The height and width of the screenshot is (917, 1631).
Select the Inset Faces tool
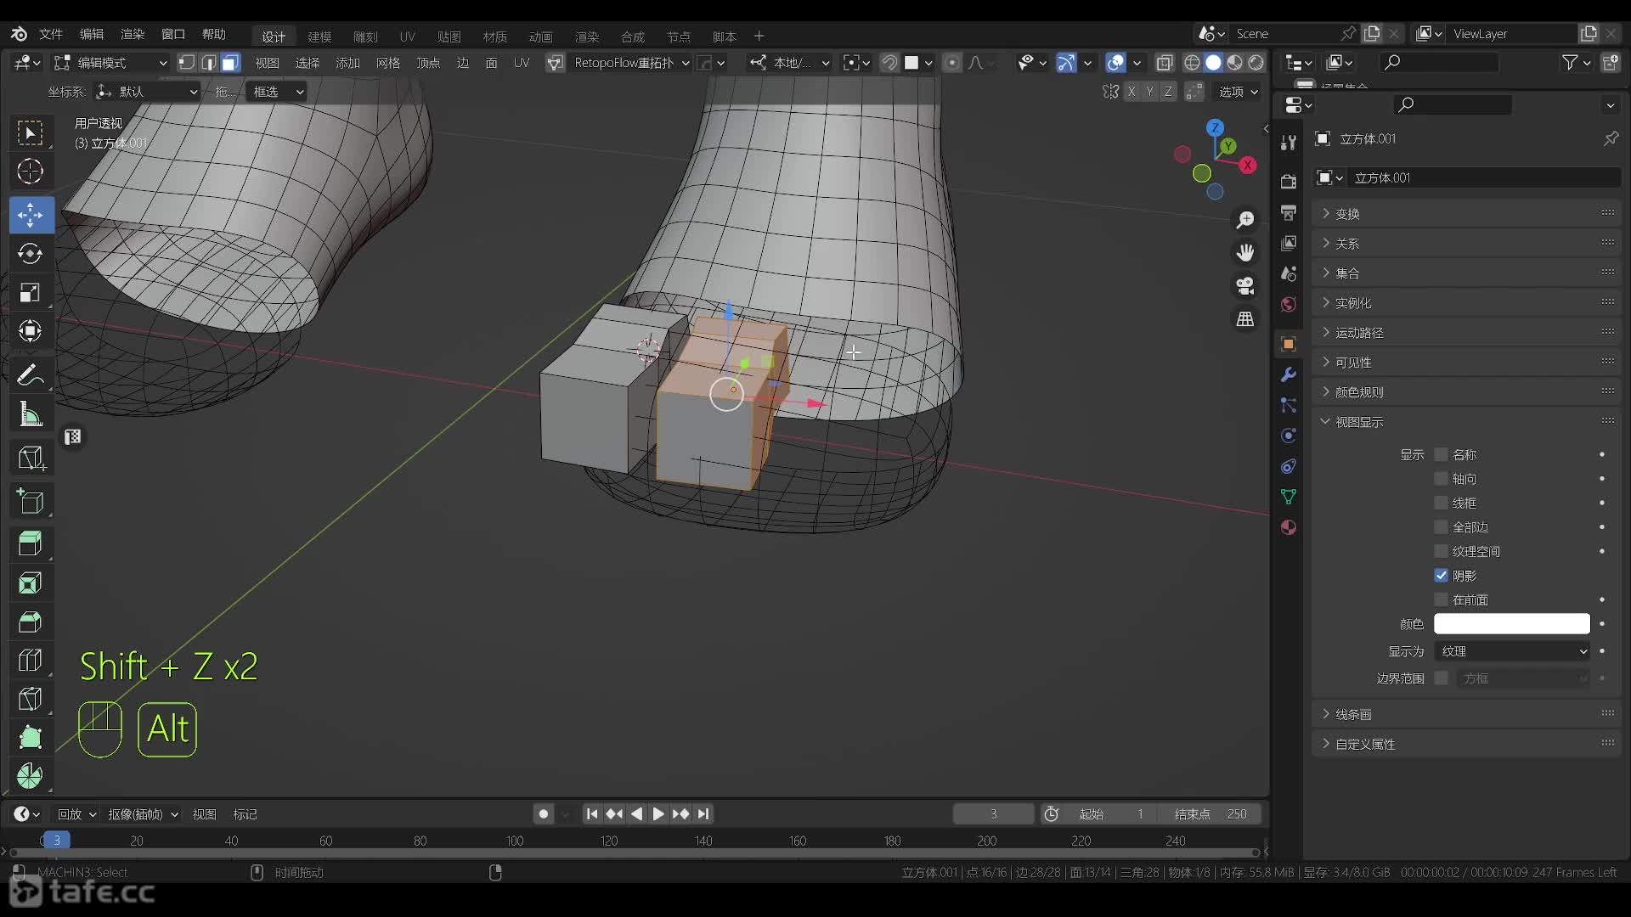coord(31,583)
